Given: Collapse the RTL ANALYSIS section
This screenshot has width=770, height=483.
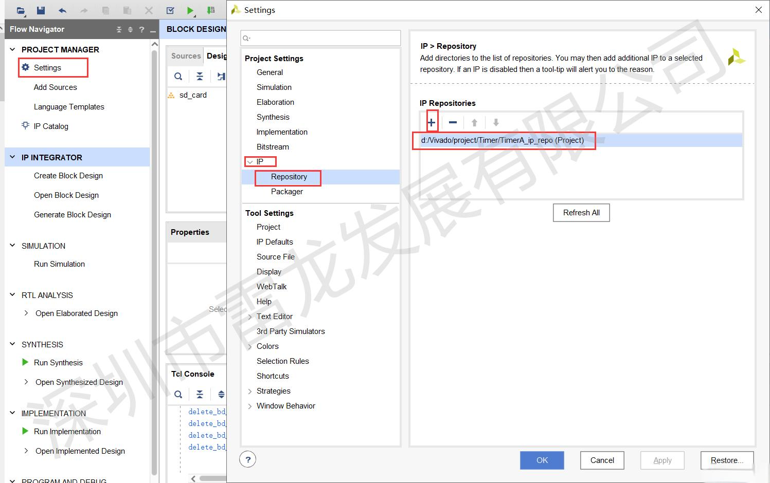Looking at the screenshot, I should [x=13, y=295].
